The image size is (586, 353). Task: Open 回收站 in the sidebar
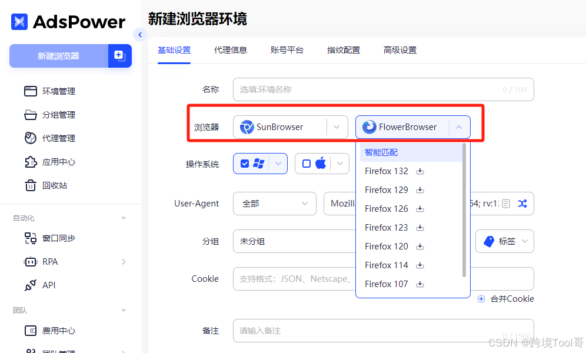tap(45, 185)
